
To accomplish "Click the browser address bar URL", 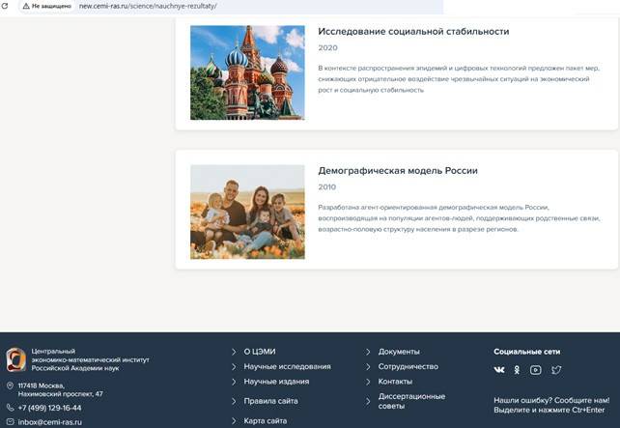I will pyautogui.click(x=148, y=6).
